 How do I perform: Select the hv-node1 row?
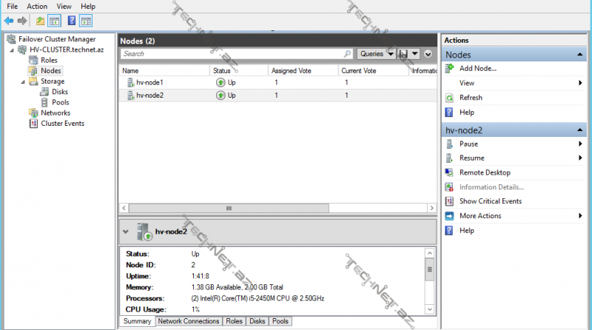point(278,82)
